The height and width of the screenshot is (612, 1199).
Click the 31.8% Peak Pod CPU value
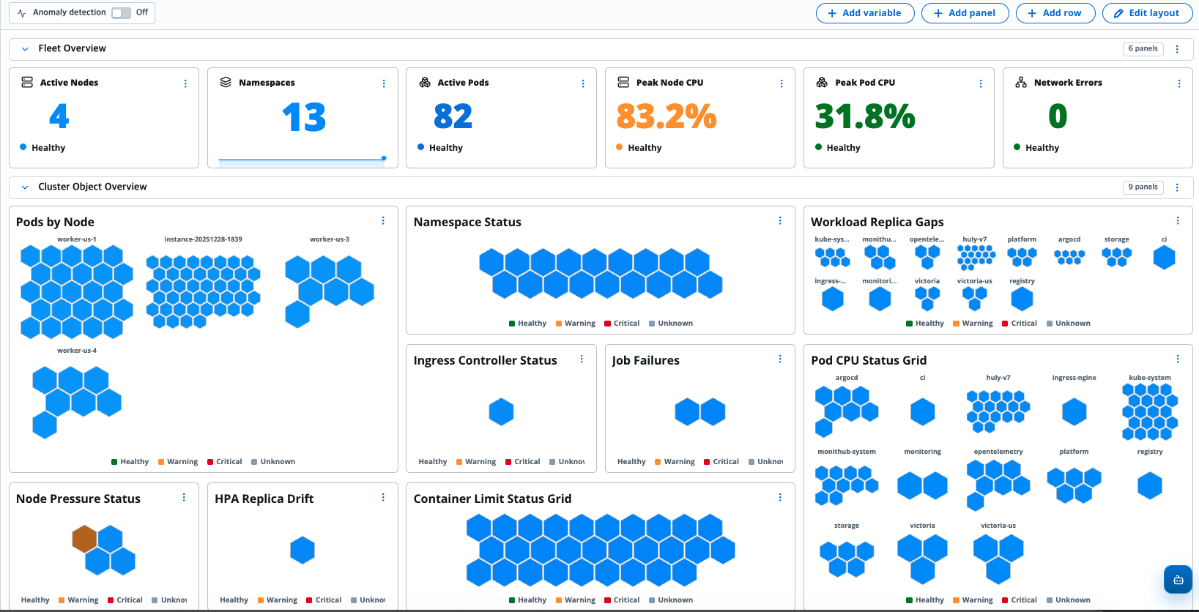pos(865,116)
